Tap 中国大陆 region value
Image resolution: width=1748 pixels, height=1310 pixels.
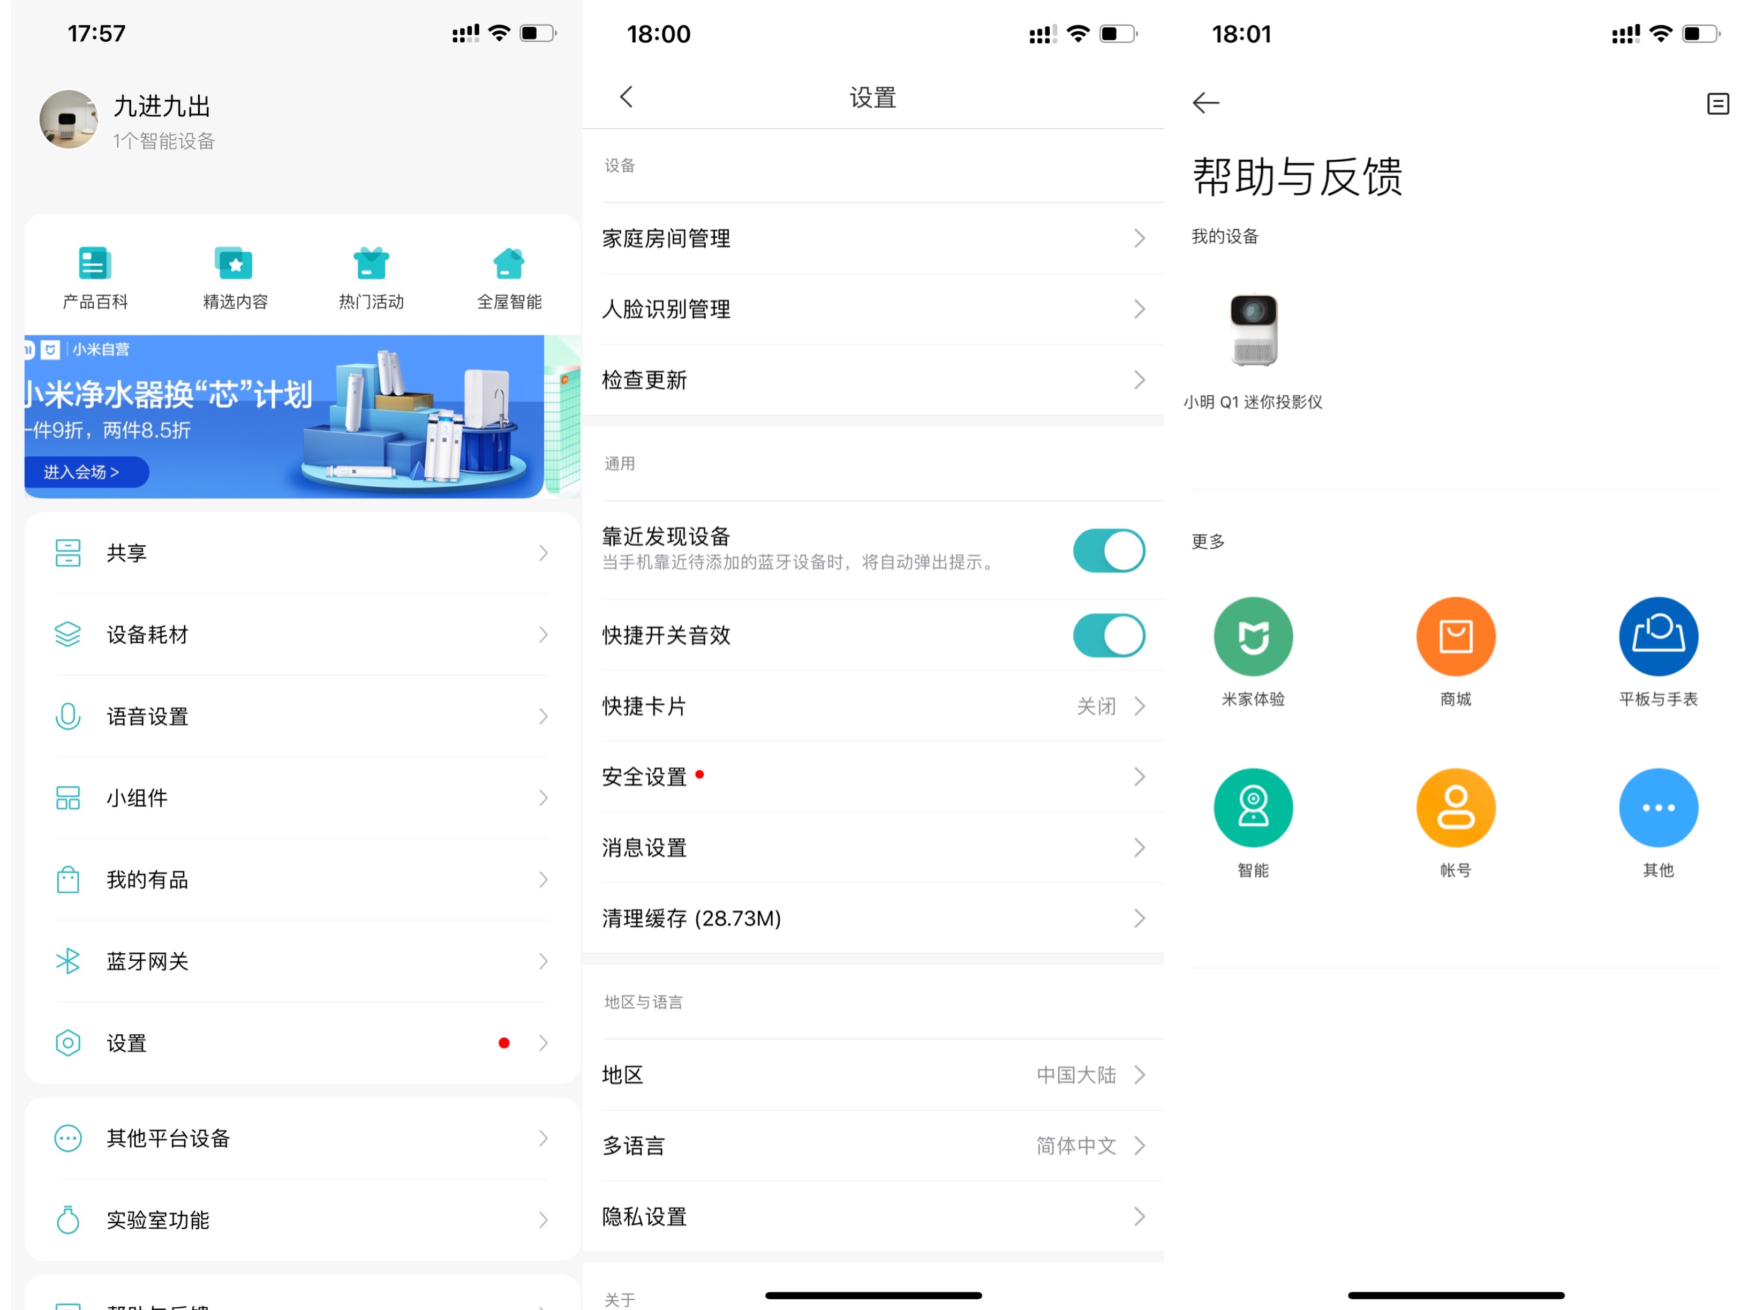pos(1075,1074)
